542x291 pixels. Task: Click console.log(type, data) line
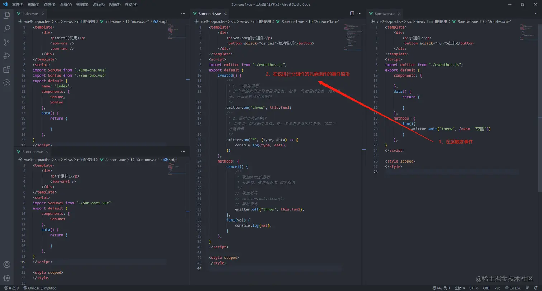pyautogui.click(x=261, y=145)
